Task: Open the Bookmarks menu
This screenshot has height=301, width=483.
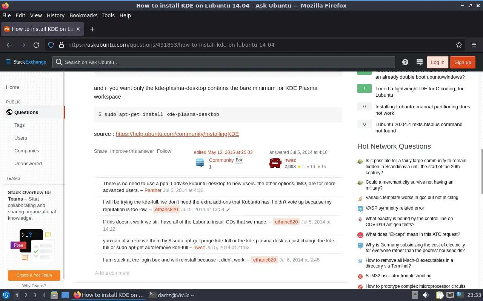Action: (83, 15)
